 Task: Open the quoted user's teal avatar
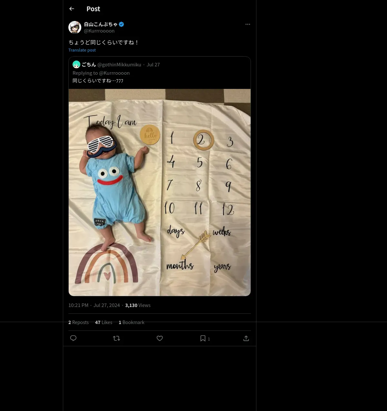tap(76, 64)
